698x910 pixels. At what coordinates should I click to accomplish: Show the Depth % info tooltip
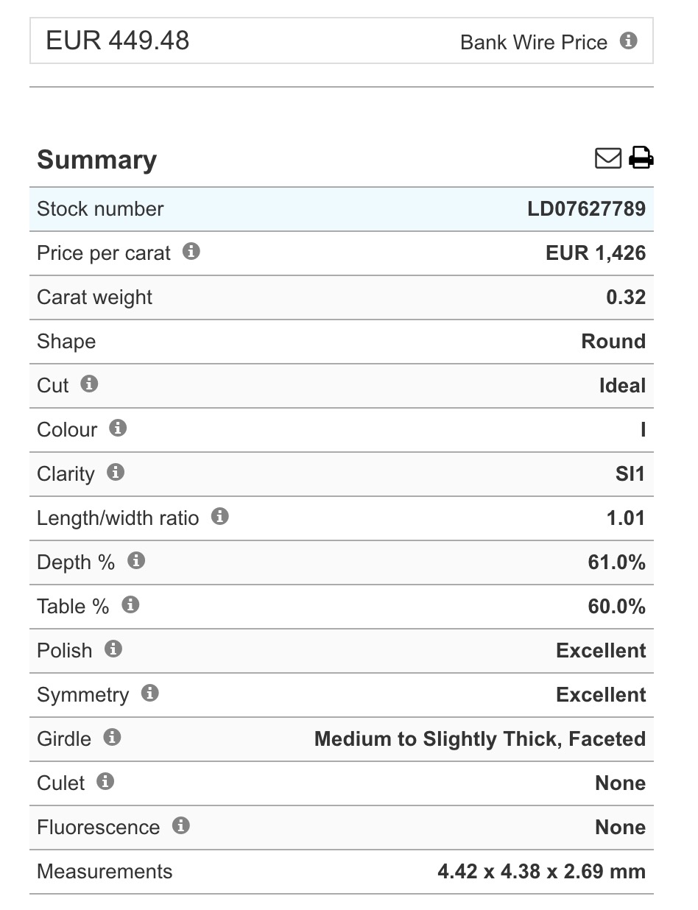[135, 560]
